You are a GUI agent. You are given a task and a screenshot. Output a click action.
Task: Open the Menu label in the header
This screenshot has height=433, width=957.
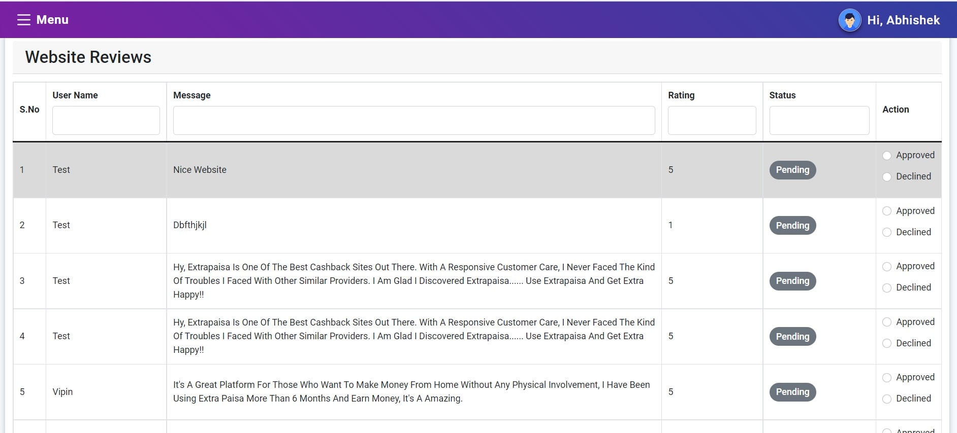(x=52, y=20)
